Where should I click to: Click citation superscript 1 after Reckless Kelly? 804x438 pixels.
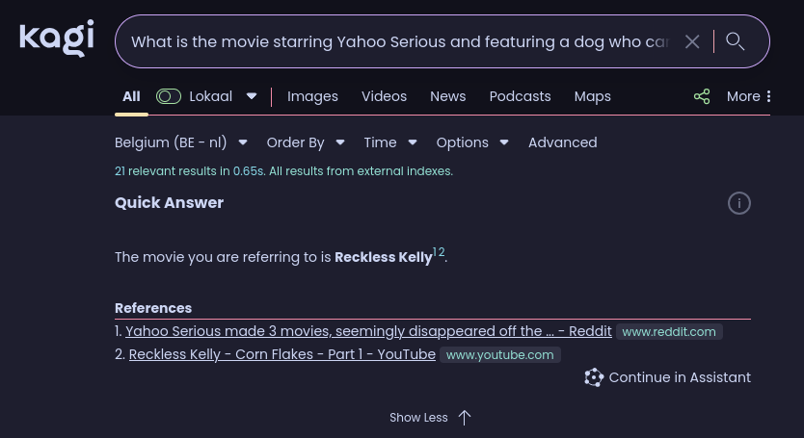tap(436, 251)
